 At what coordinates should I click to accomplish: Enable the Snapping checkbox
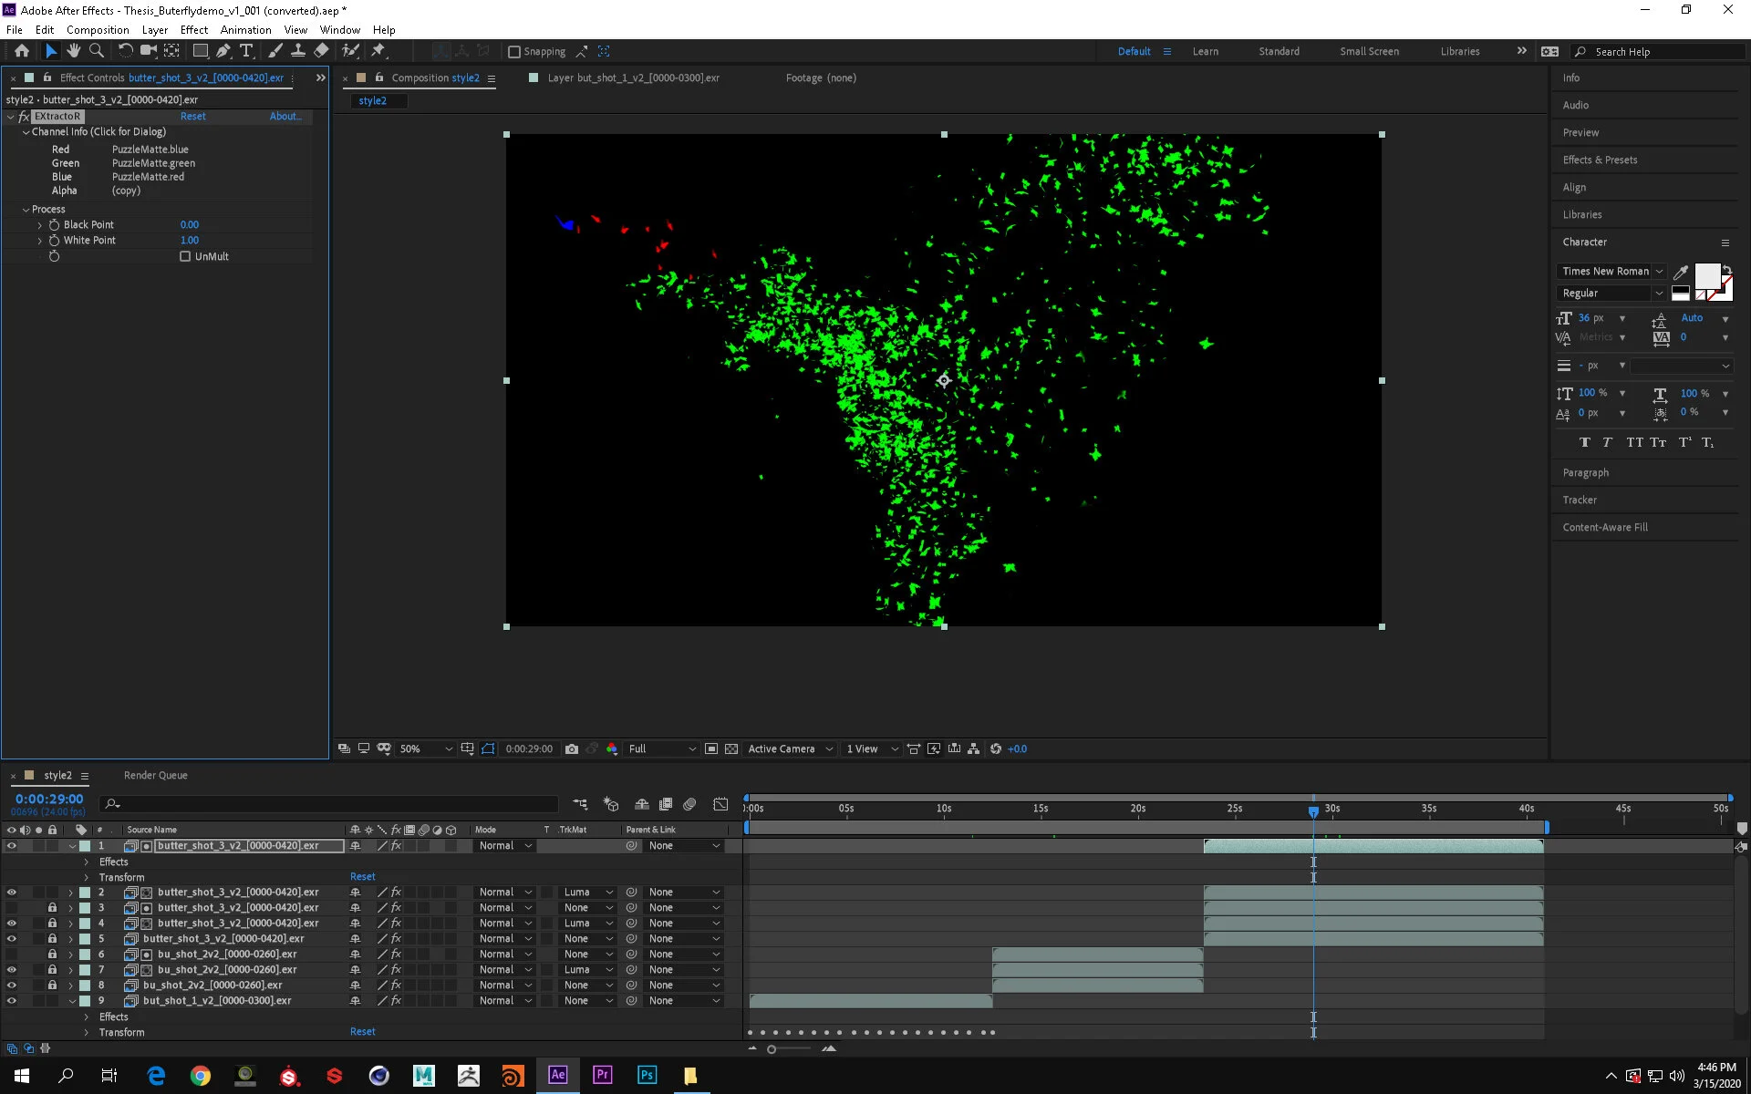(x=514, y=52)
